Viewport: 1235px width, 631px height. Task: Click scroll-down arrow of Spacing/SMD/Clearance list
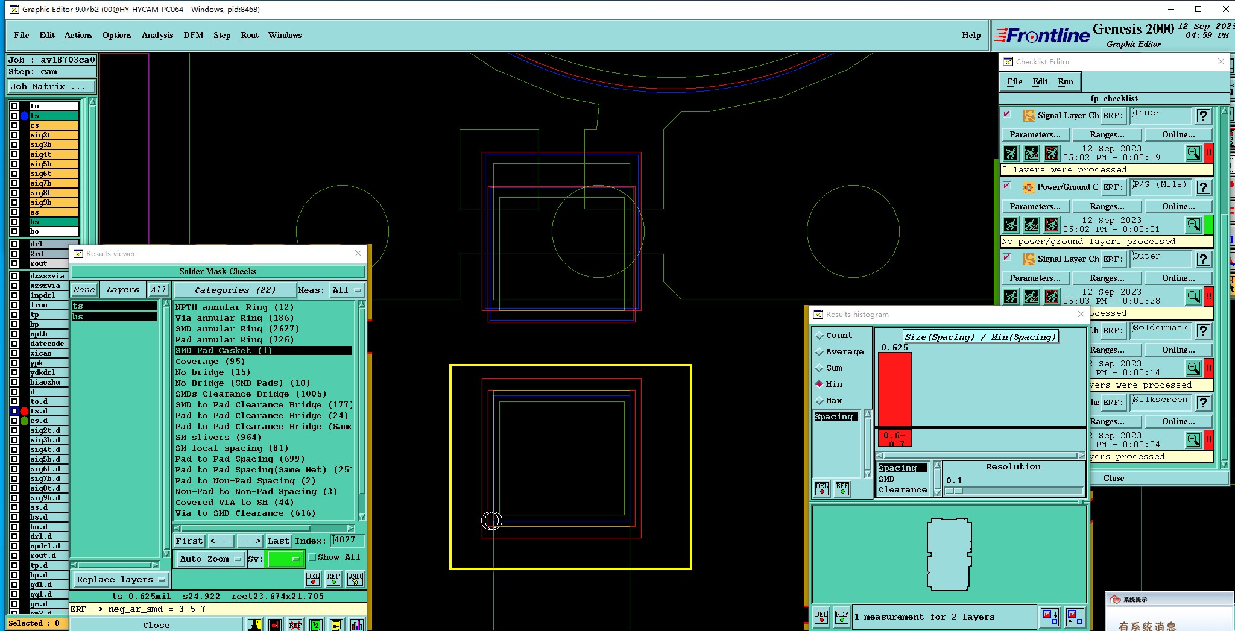pyautogui.click(x=937, y=492)
